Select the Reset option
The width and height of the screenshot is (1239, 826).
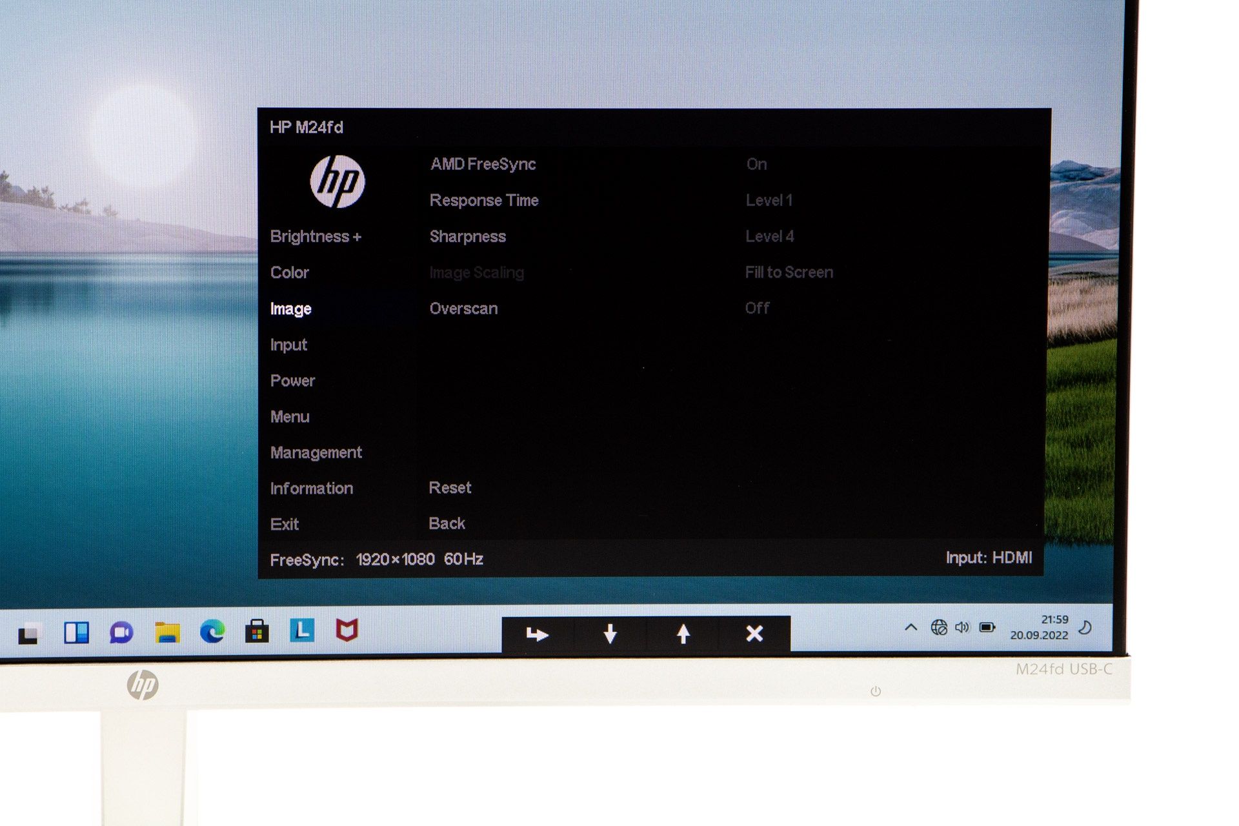click(x=450, y=488)
